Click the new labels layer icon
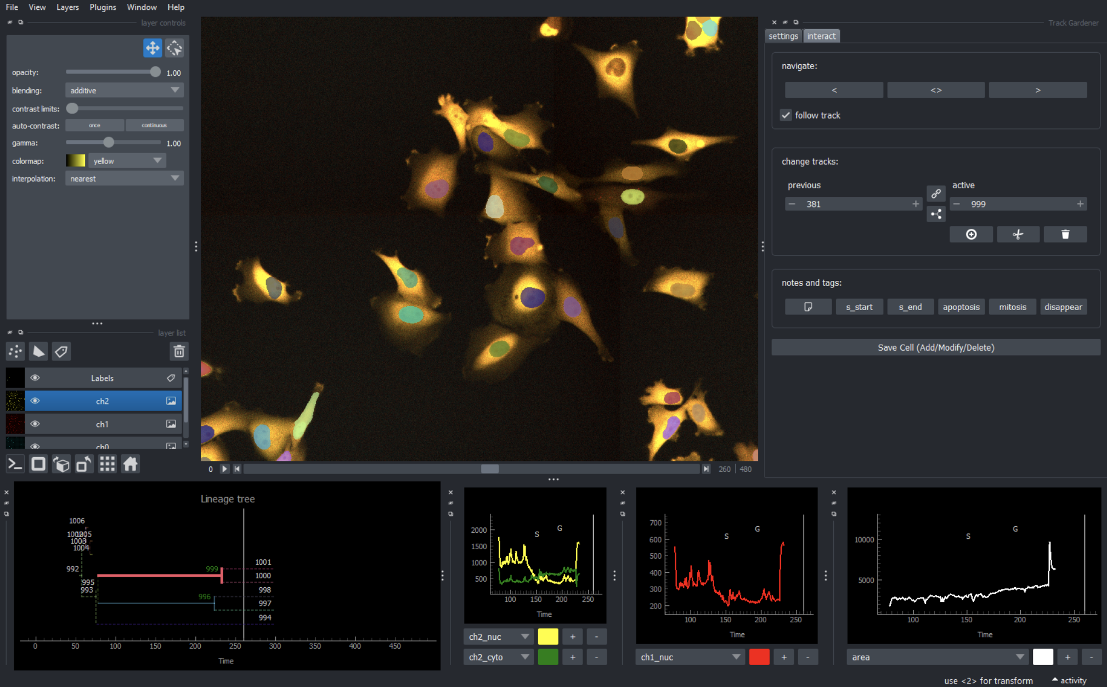 tap(61, 351)
